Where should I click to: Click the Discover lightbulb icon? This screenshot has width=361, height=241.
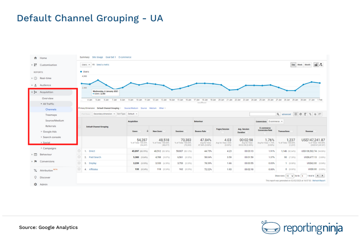click(35, 178)
